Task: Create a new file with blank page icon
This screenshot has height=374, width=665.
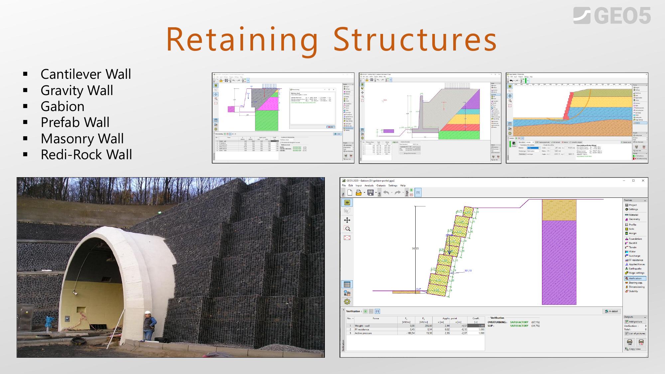Action: click(350, 192)
